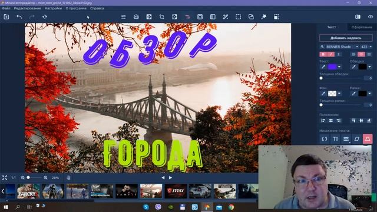The height and width of the screenshot is (212, 377).
Task: Align text position to bottom edge
Action: (369, 120)
